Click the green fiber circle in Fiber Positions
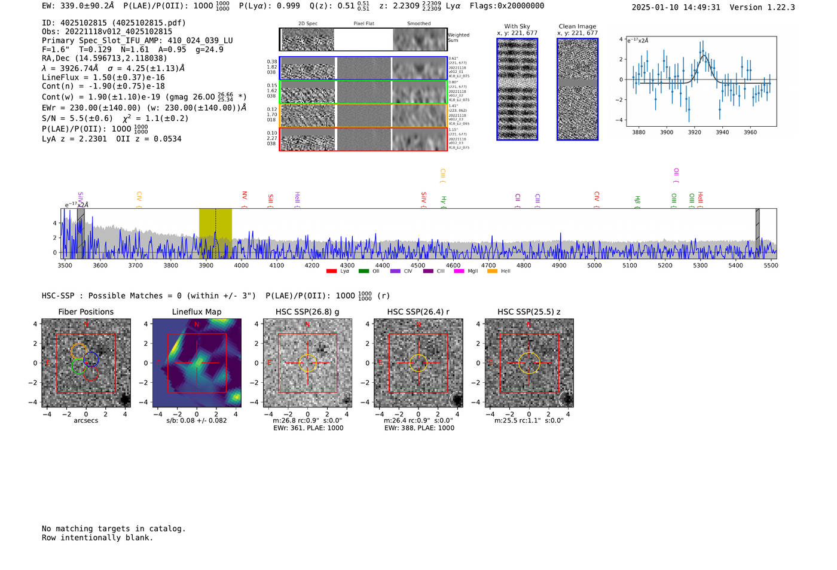The height and width of the screenshot is (570, 837). click(78, 366)
